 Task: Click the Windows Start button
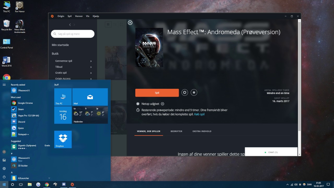coord(4,184)
